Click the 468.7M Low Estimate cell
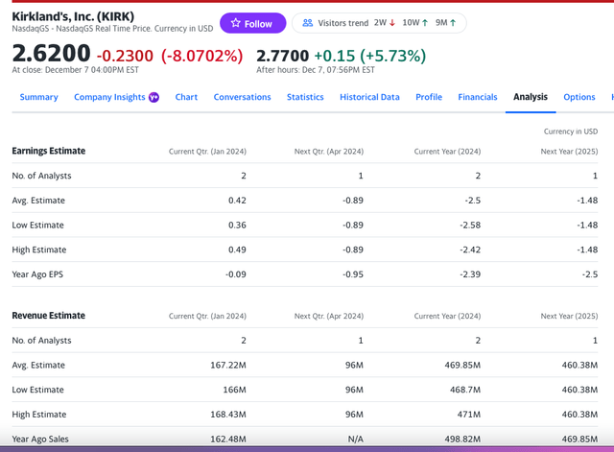Image resolution: width=614 pixels, height=452 pixels. 465,390
